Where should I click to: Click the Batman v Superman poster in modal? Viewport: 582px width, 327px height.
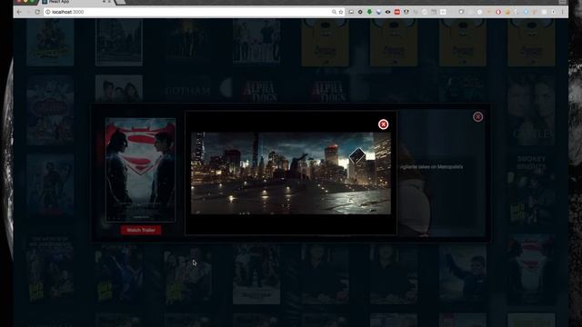coord(140,170)
